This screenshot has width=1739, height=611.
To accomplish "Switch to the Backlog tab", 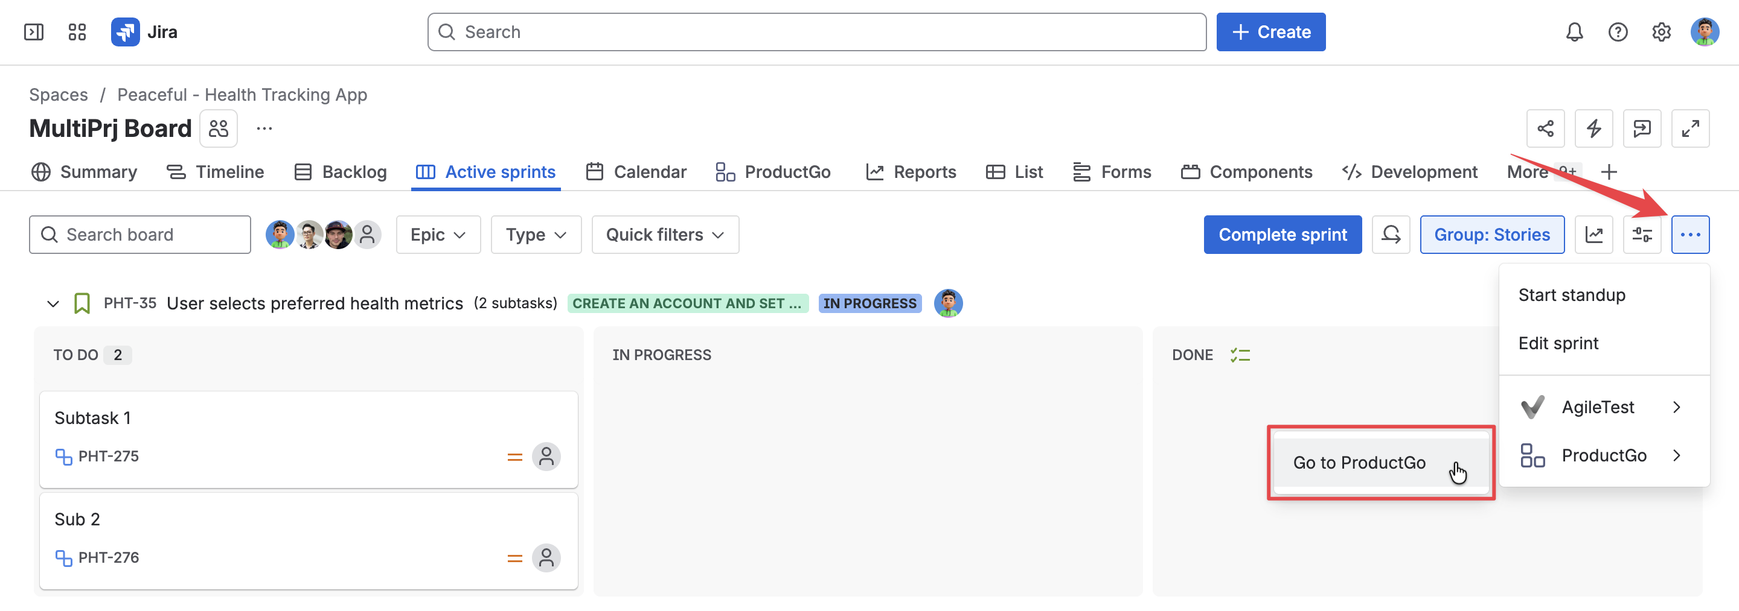I will pyautogui.click(x=341, y=172).
